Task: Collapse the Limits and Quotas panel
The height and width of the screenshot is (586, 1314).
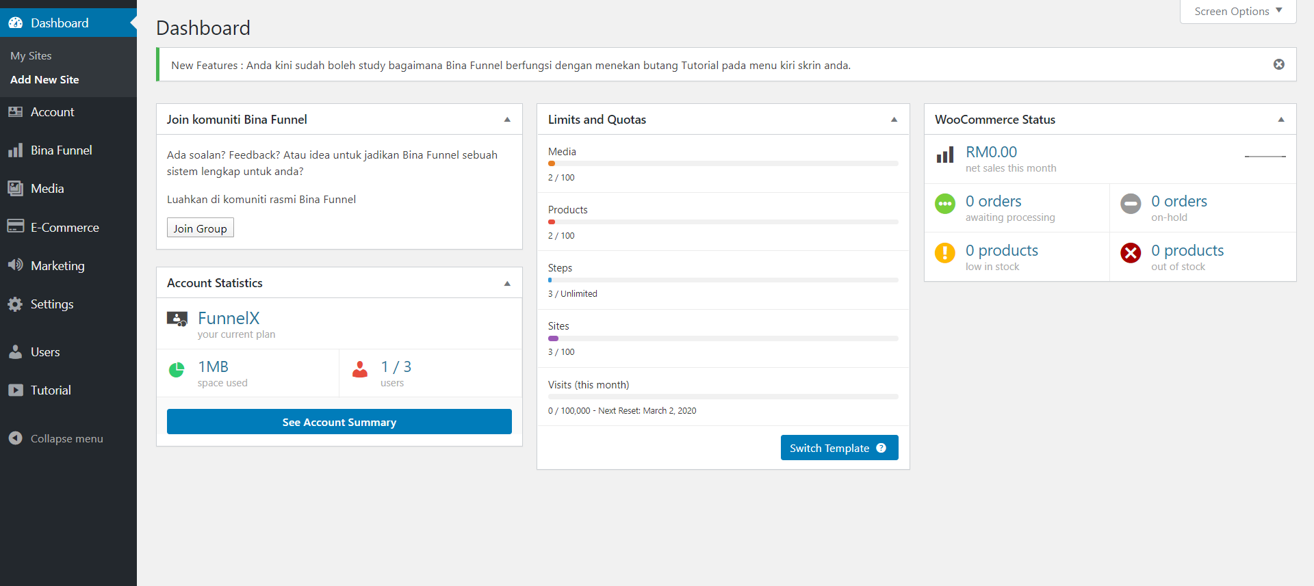Action: [x=894, y=120]
